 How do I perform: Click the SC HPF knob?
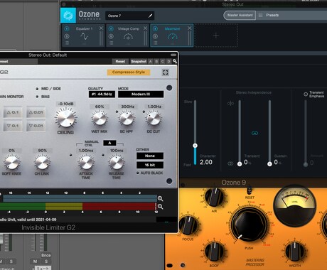[127, 118]
